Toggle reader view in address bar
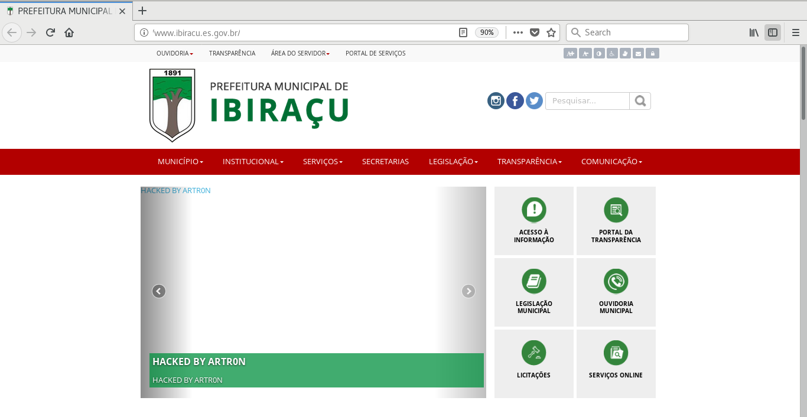Screen dimensions: 807x417 point(463,32)
